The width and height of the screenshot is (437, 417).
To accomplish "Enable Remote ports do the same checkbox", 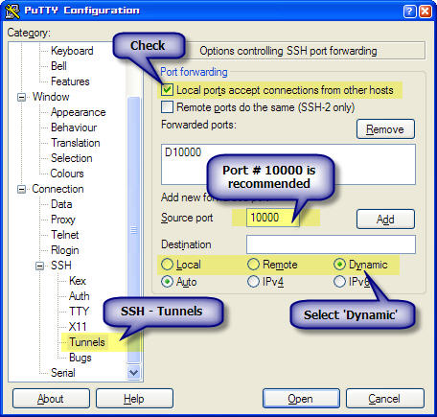I will (x=167, y=107).
